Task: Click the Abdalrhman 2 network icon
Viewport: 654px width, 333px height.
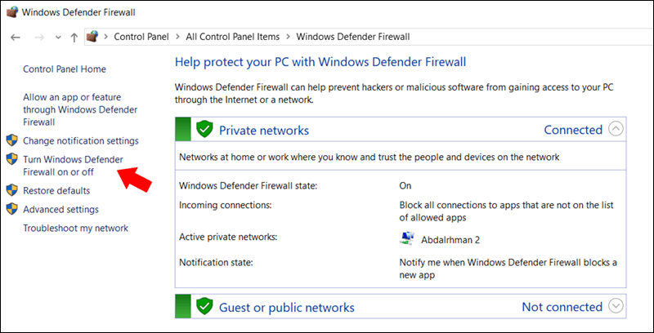Action: click(x=407, y=238)
